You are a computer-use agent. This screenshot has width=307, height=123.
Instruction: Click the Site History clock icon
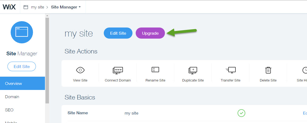click(x=305, y=70)
